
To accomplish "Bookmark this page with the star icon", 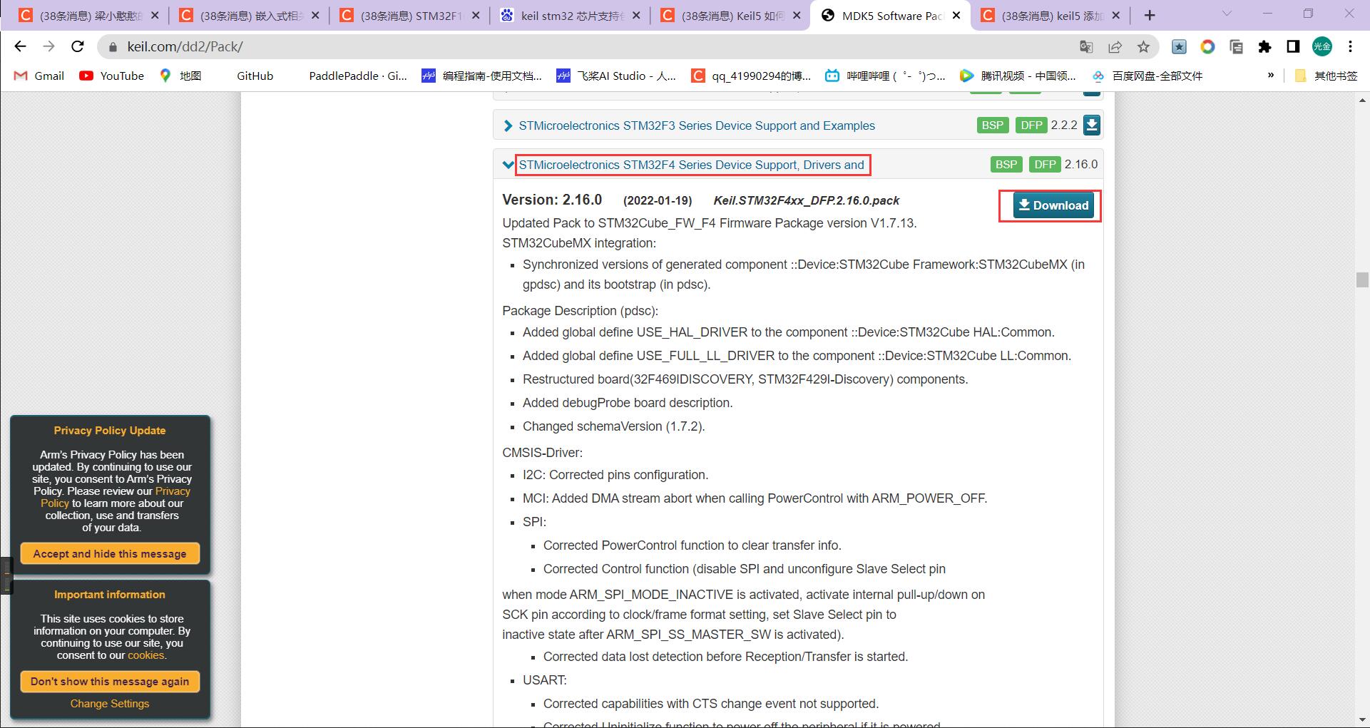I will [x=1144, y=46].
